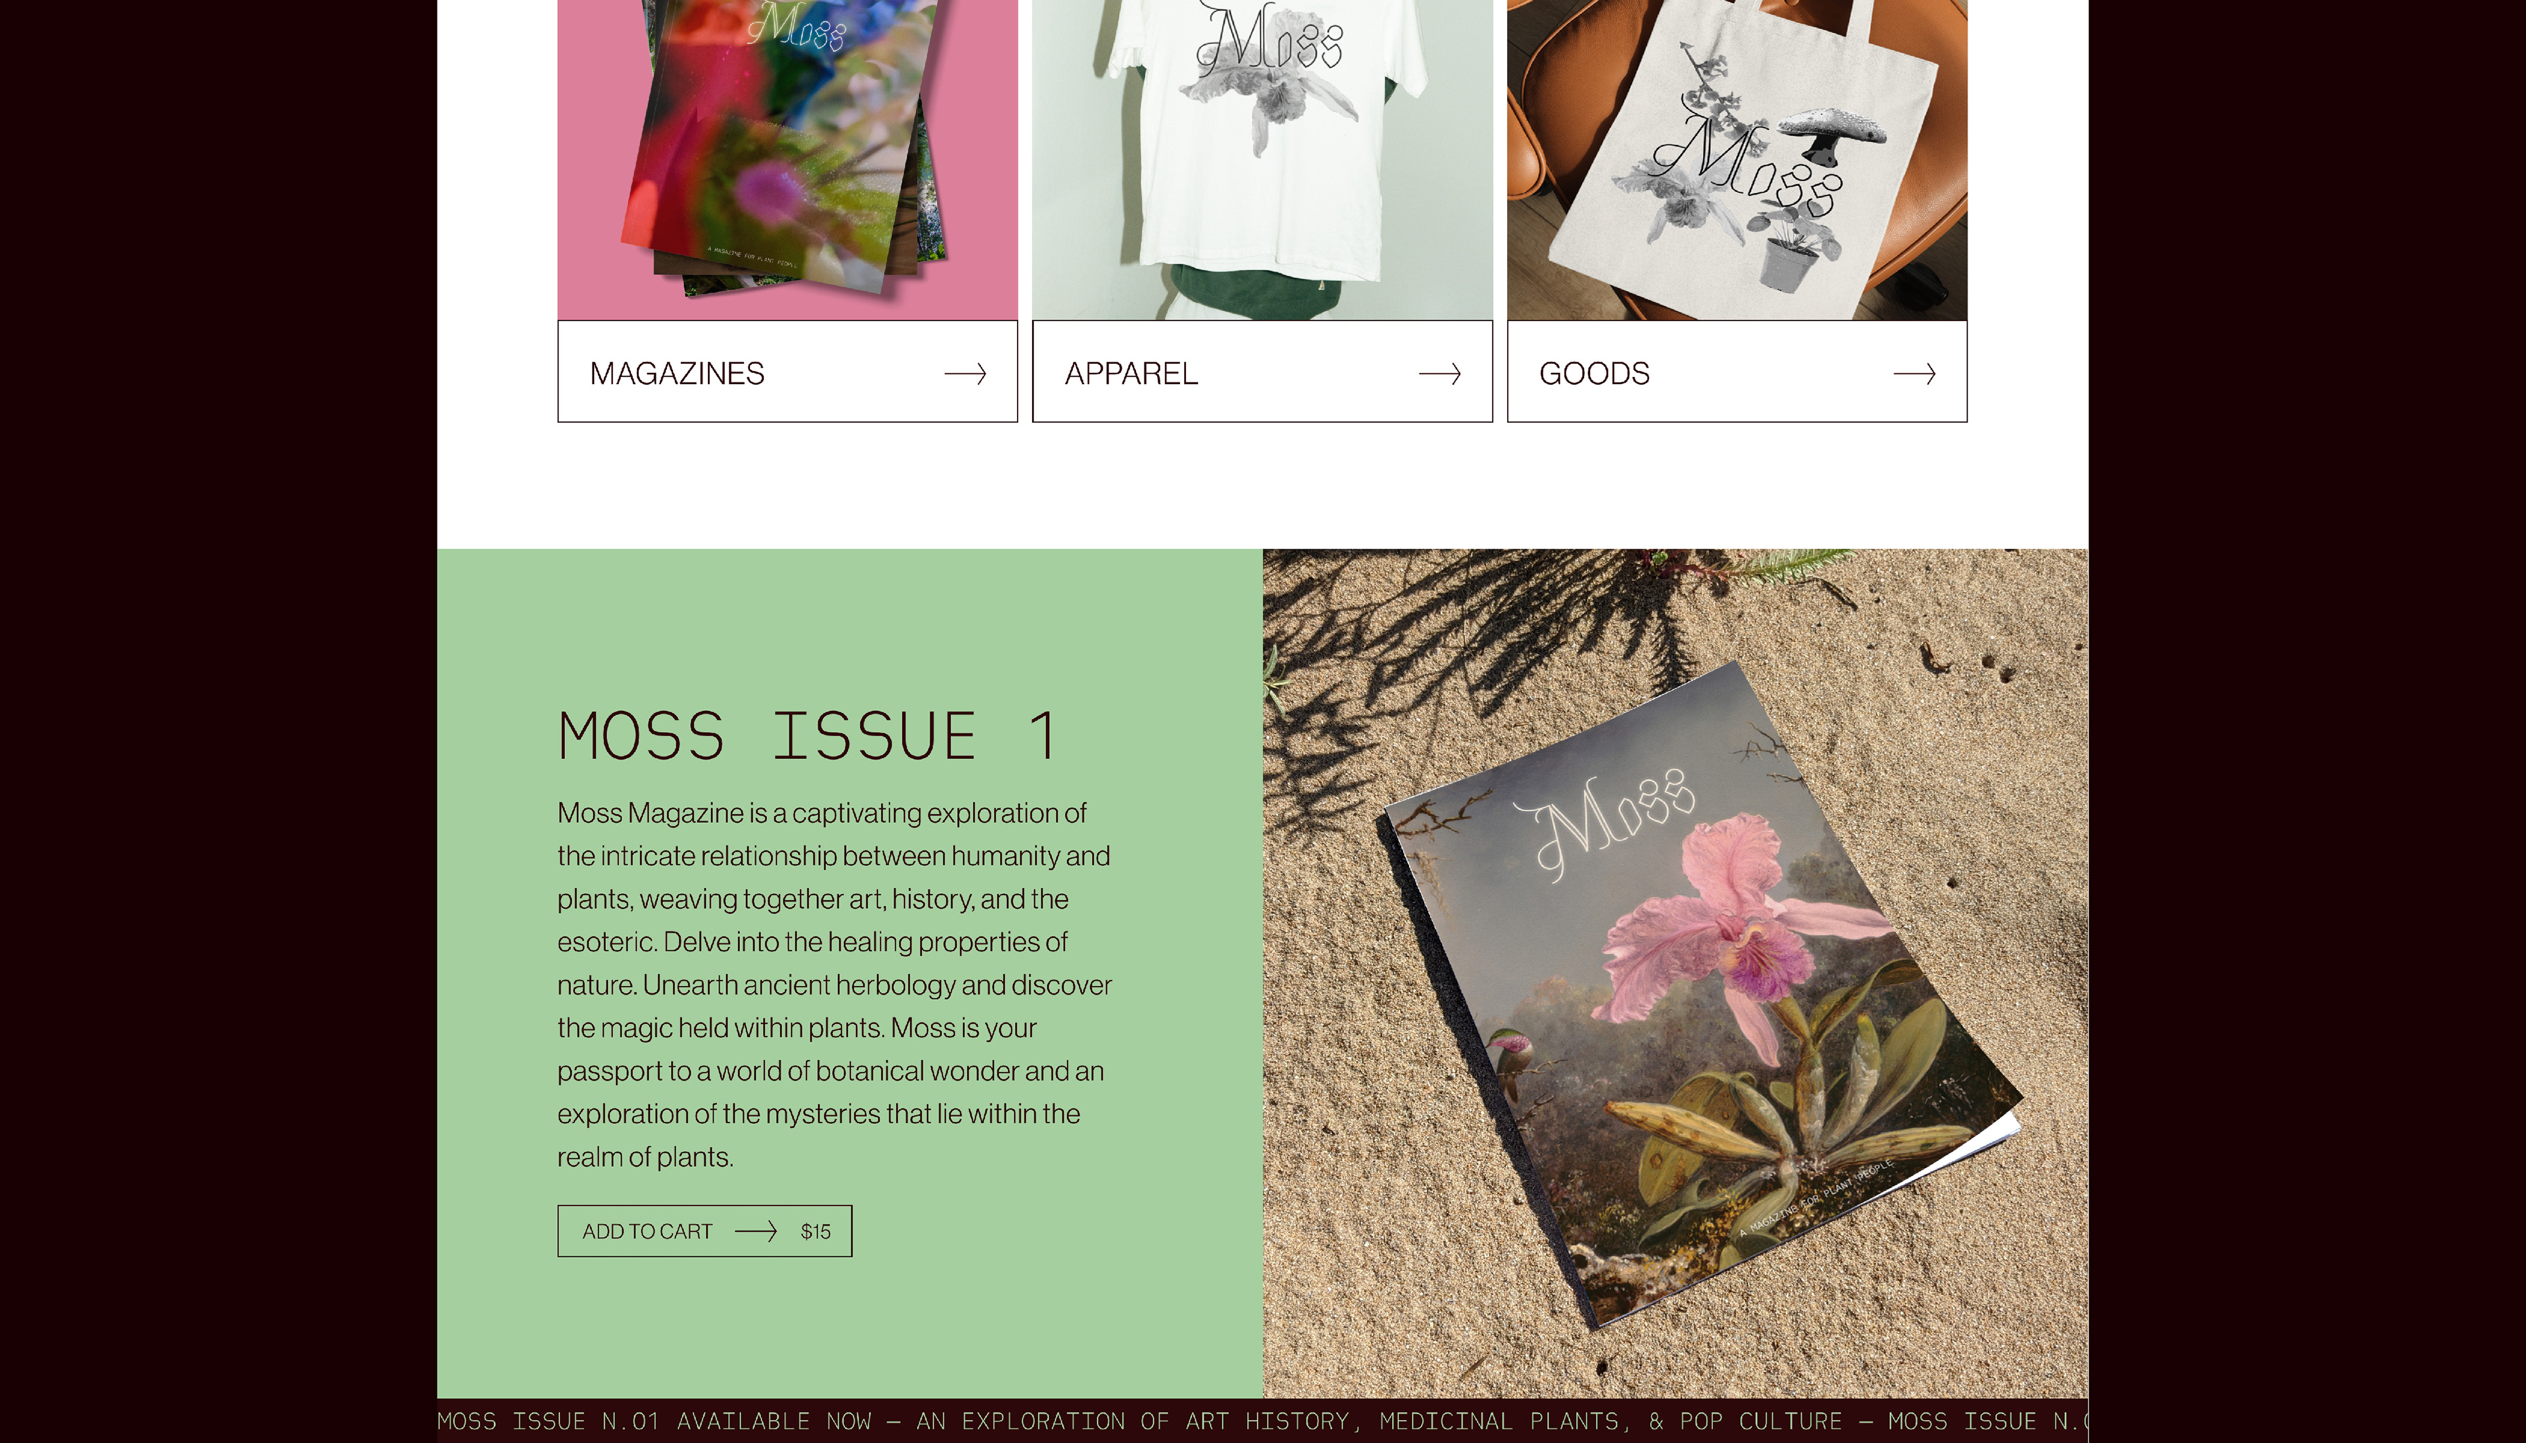Click the MOSS ISSUE 1 heading
Screen dimensions: 2526x1443
pos(808,735)
